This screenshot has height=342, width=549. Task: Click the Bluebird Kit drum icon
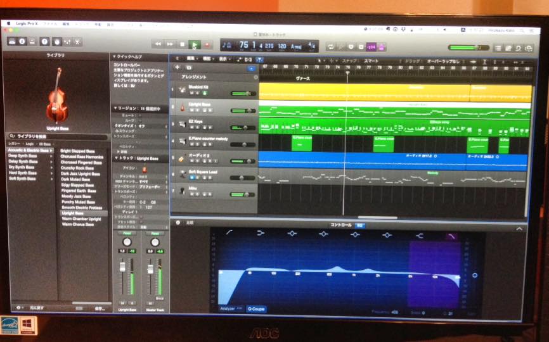[x=183, y=90]
